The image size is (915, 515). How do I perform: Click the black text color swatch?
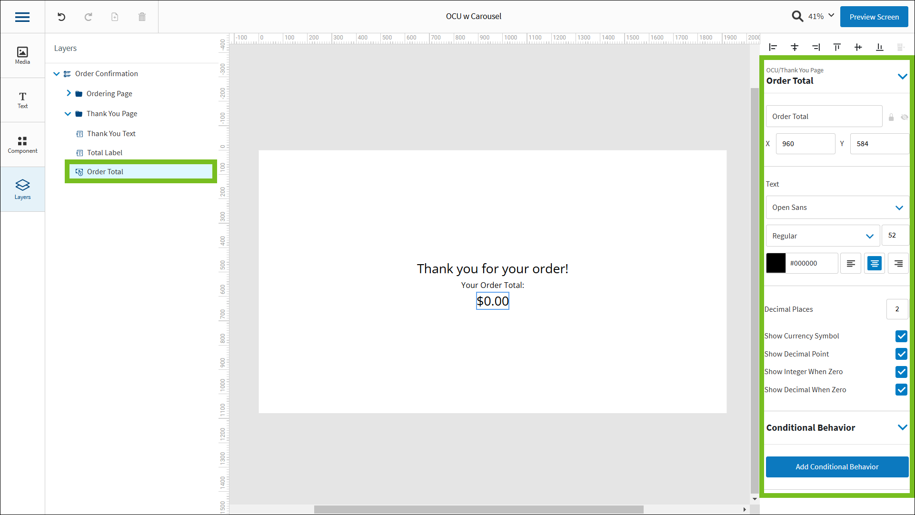(776, 263)
